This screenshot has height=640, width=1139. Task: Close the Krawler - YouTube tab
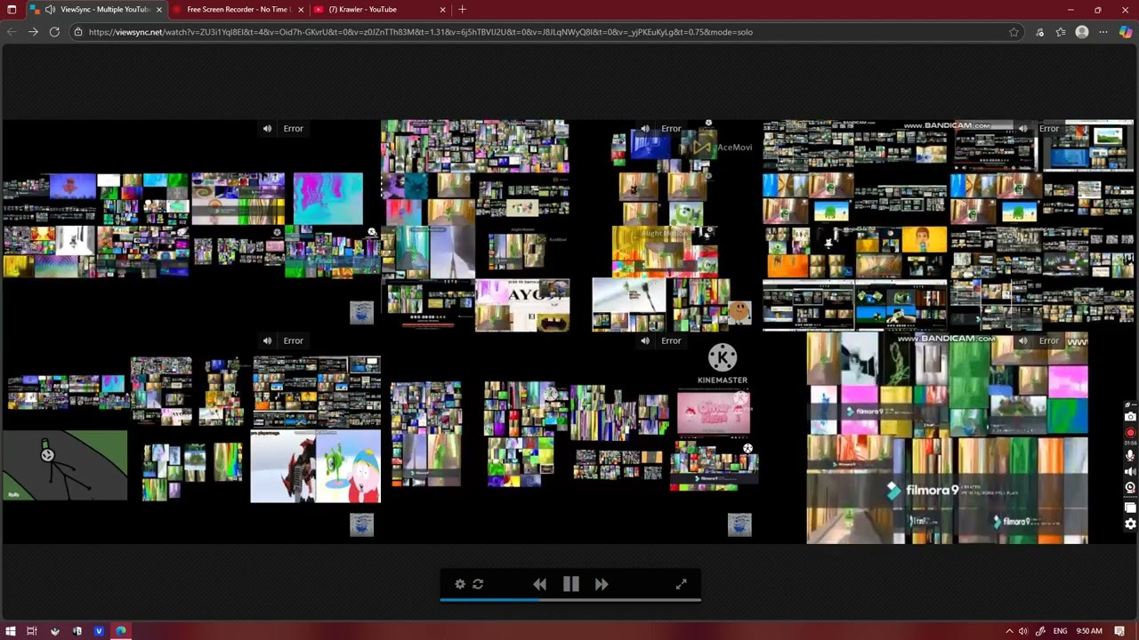pos(442,10)
